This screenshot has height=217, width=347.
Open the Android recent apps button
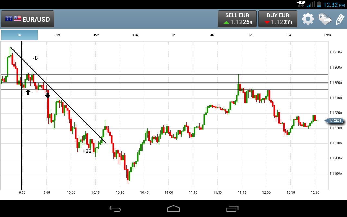(232, 209)
